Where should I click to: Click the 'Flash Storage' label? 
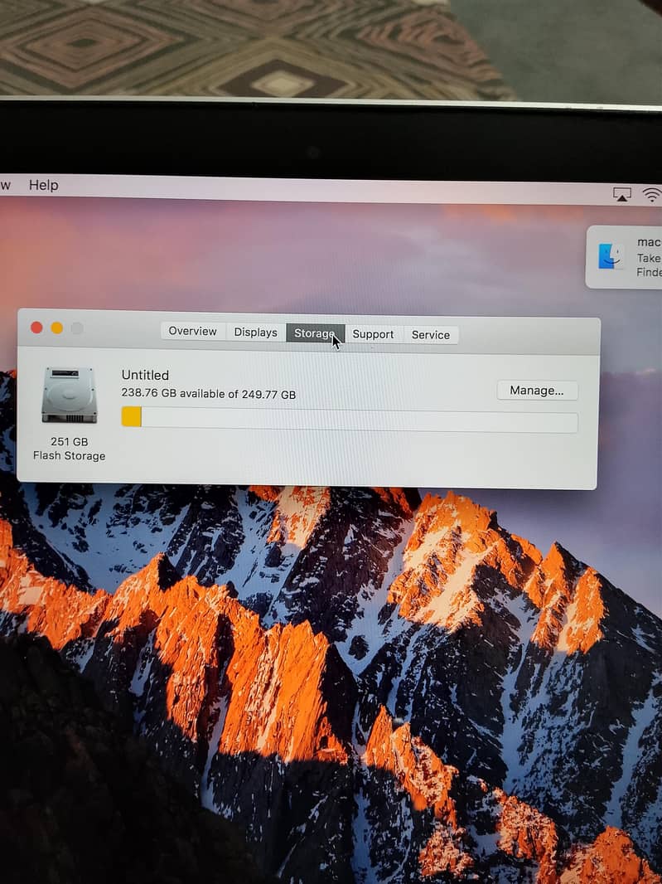pyautogui.click(x=70, y=455)
